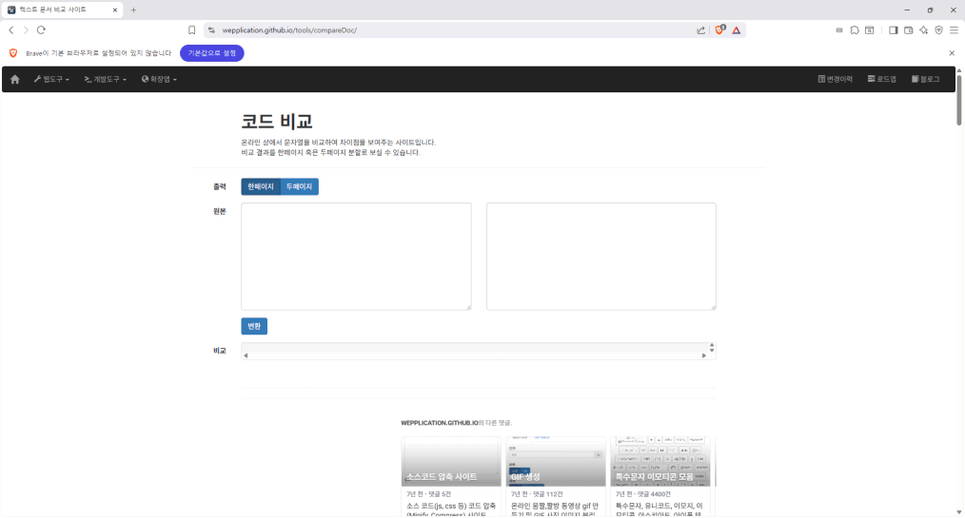Open the 변경이력 page link

(836, 79)
